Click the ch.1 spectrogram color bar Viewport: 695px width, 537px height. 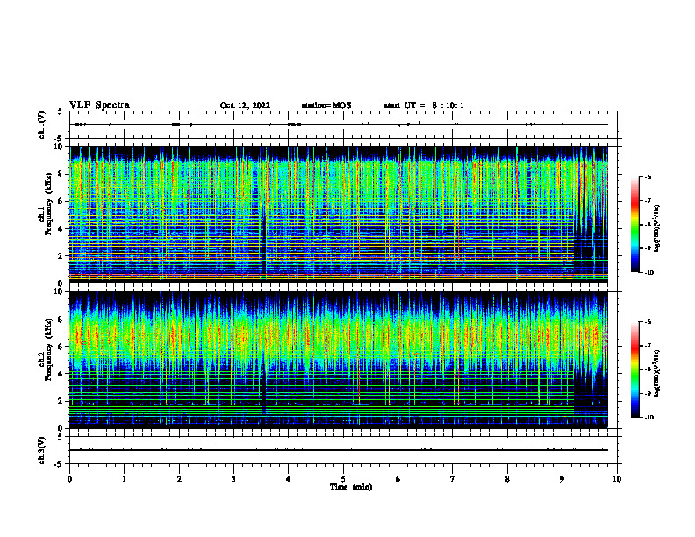pos(634,225)
